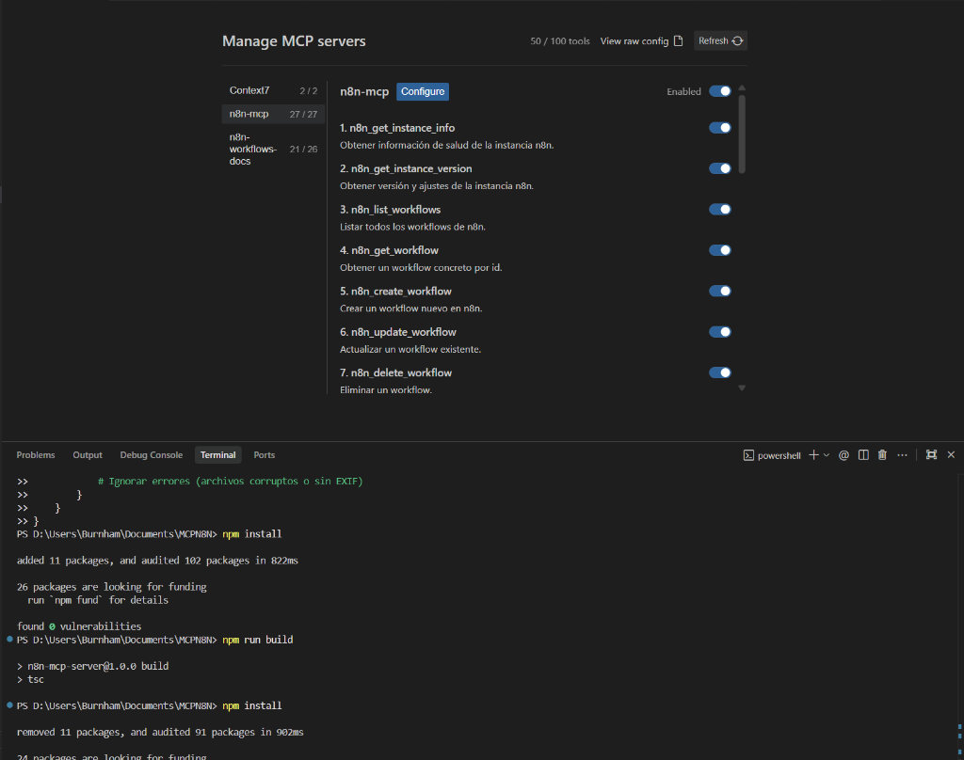Open the Ports tab
The image size is (964, 760).
(x=265, y=455)
